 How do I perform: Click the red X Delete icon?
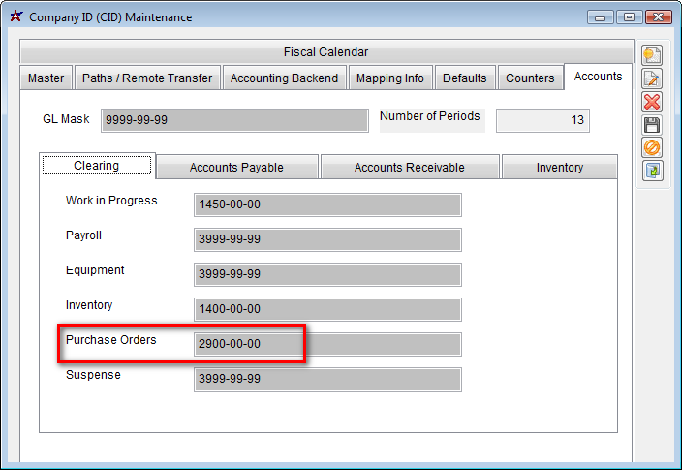click(x=652, y=102)
